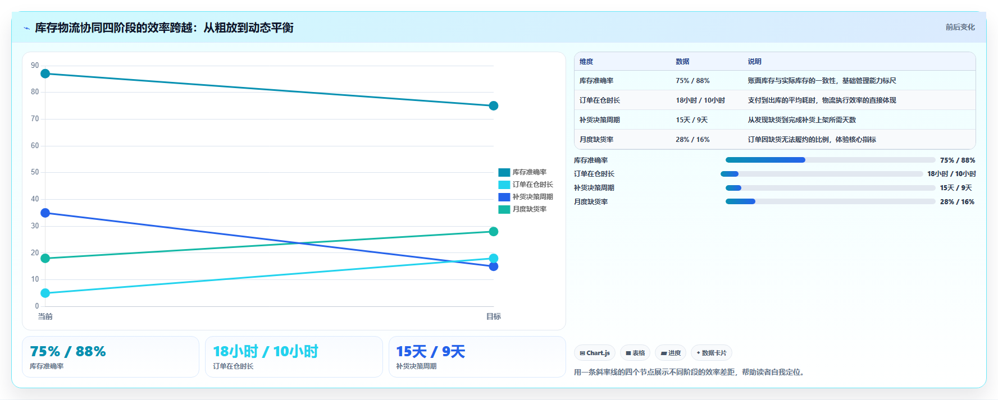
Task: Click the 表格 tag
Action: [x=635, y=353]
